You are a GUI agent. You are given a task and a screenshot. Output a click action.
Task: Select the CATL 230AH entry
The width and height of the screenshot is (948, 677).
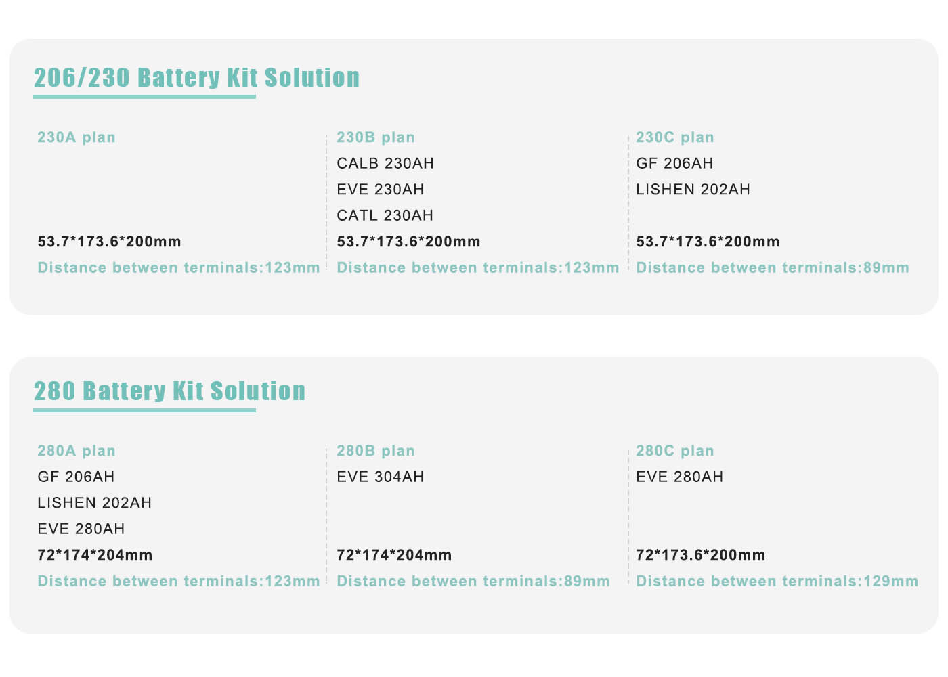coord(385,215)
